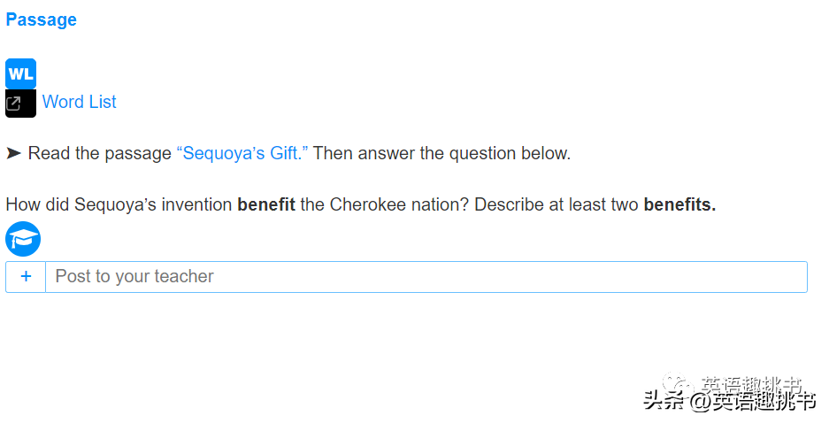Open the Word List link
Image resolution: width=829 pixels, height=423 pixels.
point(80,102)
